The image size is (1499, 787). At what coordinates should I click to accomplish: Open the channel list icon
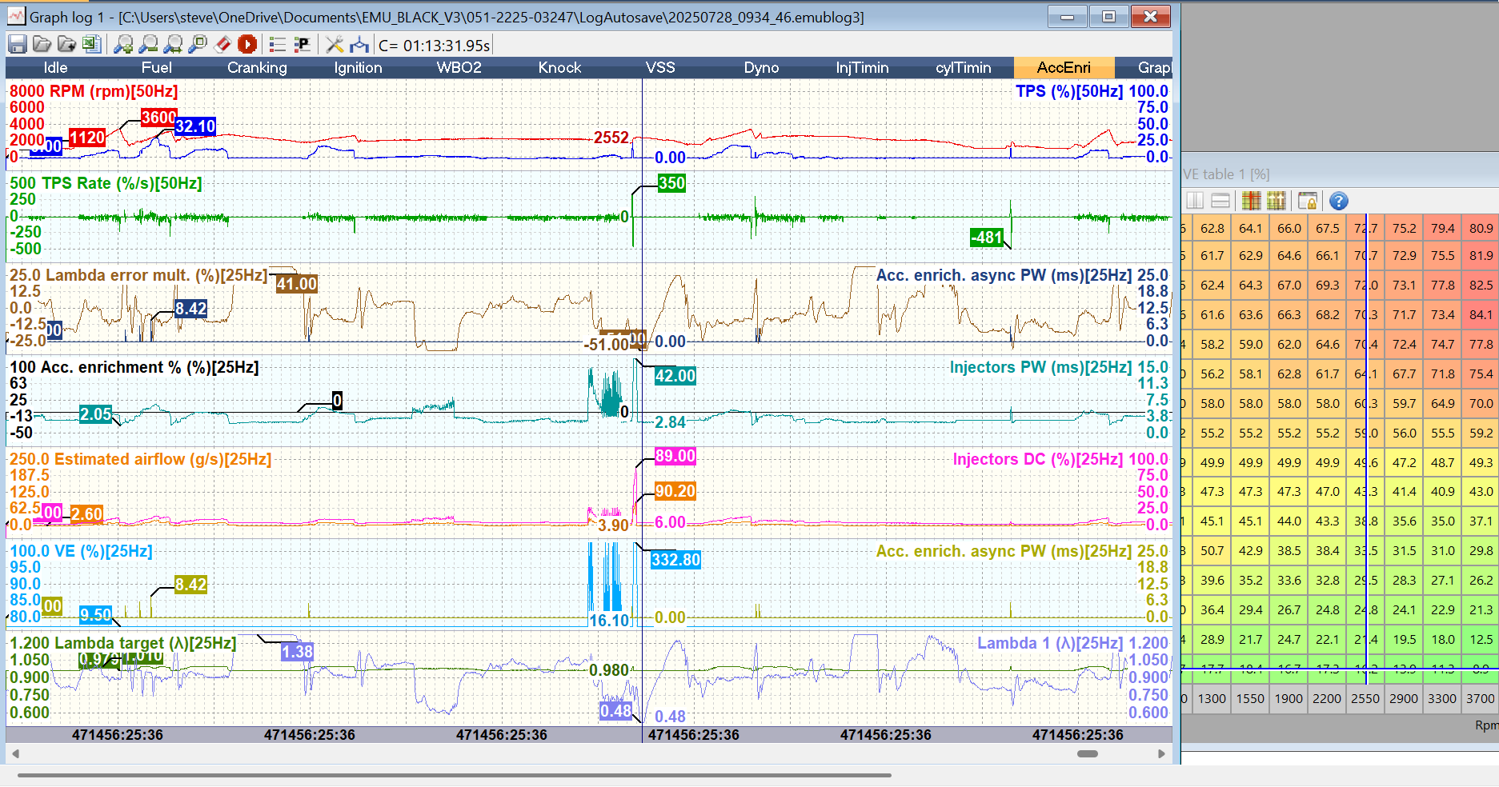[x=277, y=45]
